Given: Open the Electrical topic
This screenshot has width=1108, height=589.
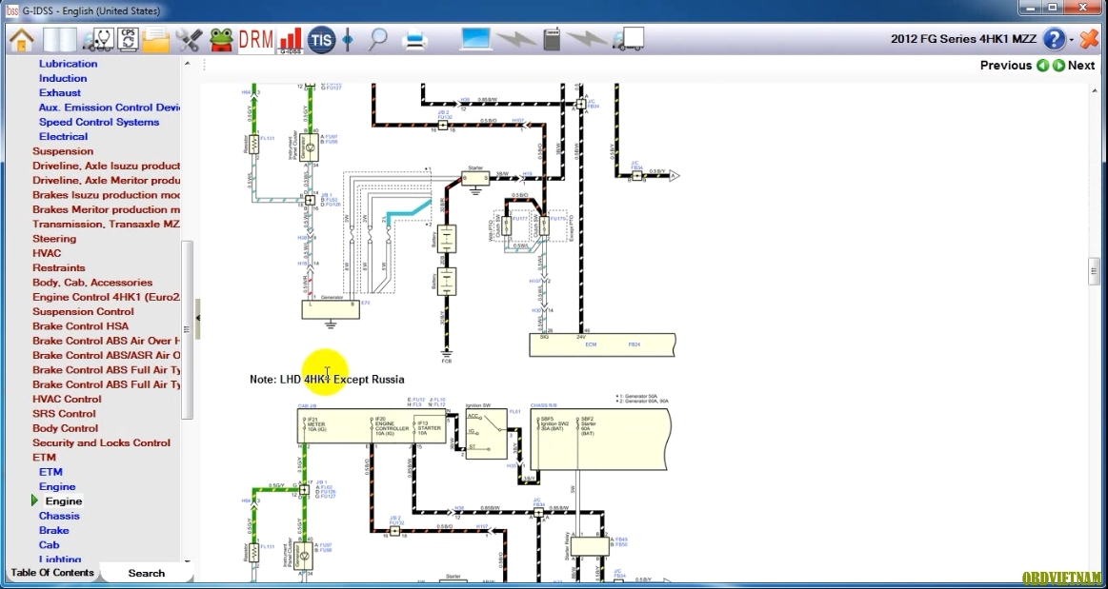Looking at the screenshot, I should pos(63,136).
